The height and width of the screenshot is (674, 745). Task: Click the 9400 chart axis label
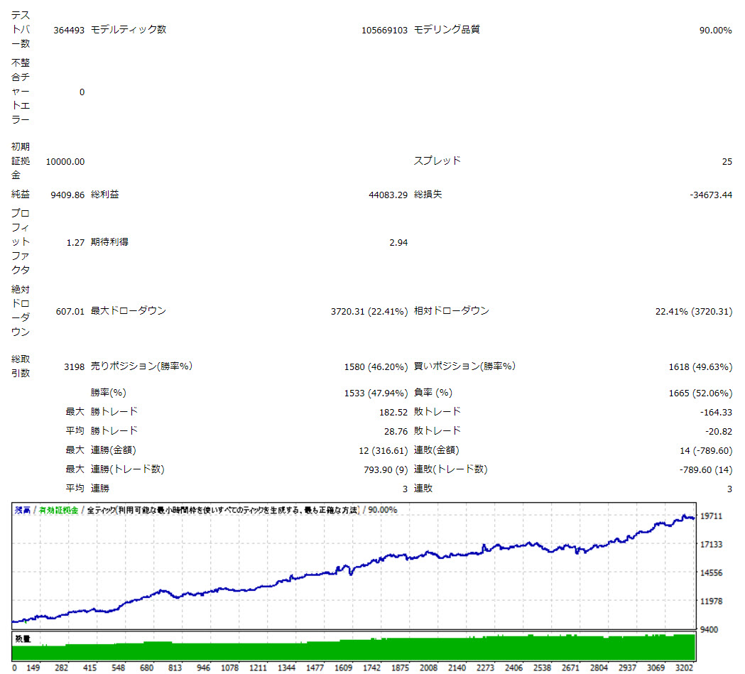click(x=709, y=629)
